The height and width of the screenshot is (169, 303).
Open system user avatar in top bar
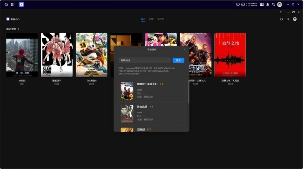280,5
